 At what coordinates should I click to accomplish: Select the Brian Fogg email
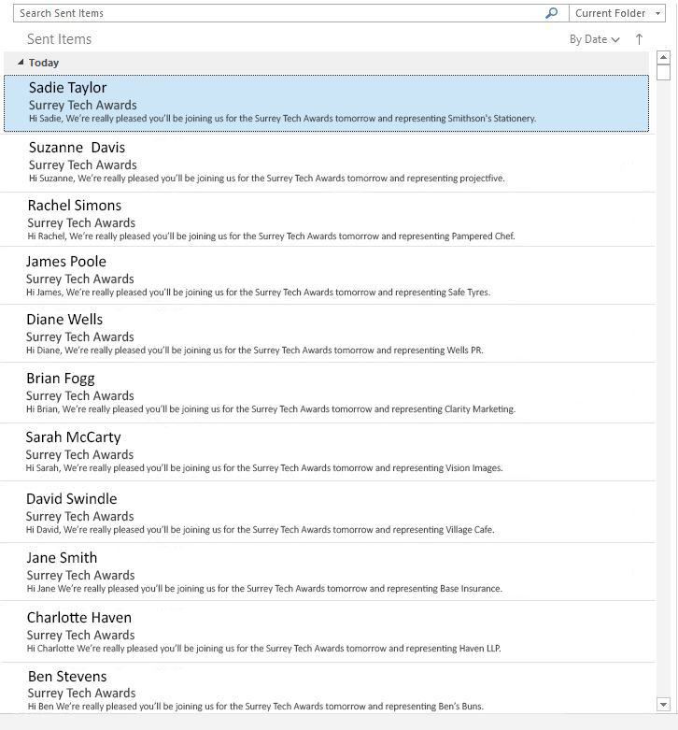[328, 393]
